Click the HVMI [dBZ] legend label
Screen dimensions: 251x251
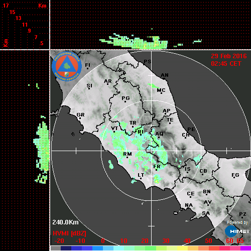[69, 233]
